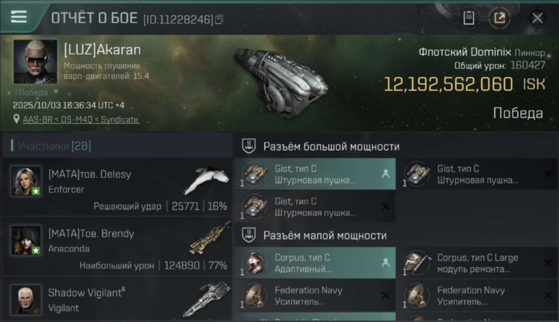Image resolution: width=559 pixels, height=322 pixels.
Task: Select the Corpus тип C Large repair module
Action: click(x=478, y=263)
